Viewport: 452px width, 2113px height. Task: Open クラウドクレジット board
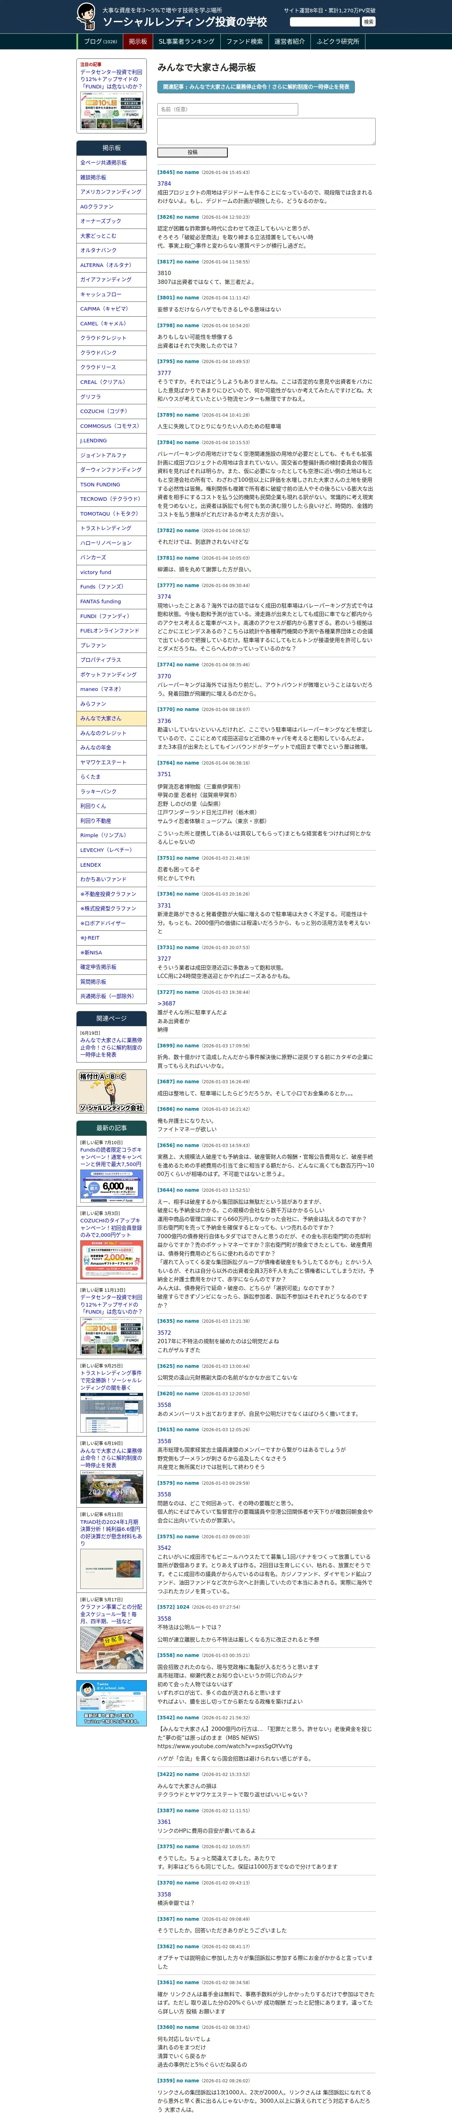112,338
